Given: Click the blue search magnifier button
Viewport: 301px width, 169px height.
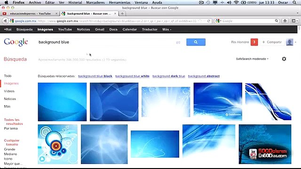Looking at the screenshot, I should (x=196, y=42).
